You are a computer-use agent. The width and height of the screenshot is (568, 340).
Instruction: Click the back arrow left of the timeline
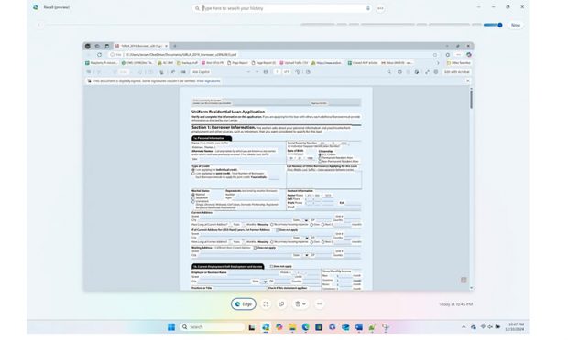click(x=39, y=25)
